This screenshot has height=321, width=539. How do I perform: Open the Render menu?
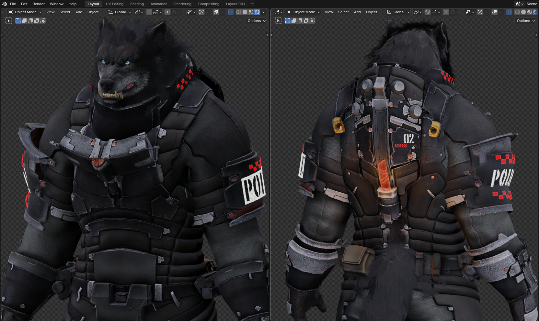point(39,4)
